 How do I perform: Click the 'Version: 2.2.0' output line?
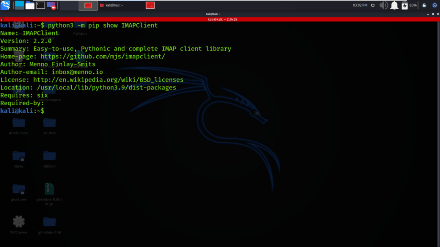26,41
